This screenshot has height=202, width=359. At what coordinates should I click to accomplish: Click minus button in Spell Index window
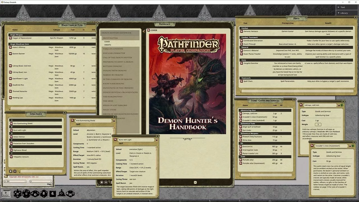[15, 171]
